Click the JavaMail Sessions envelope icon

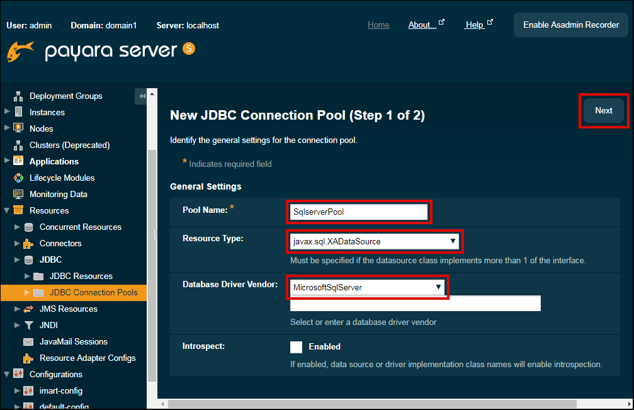click(28, 342)
